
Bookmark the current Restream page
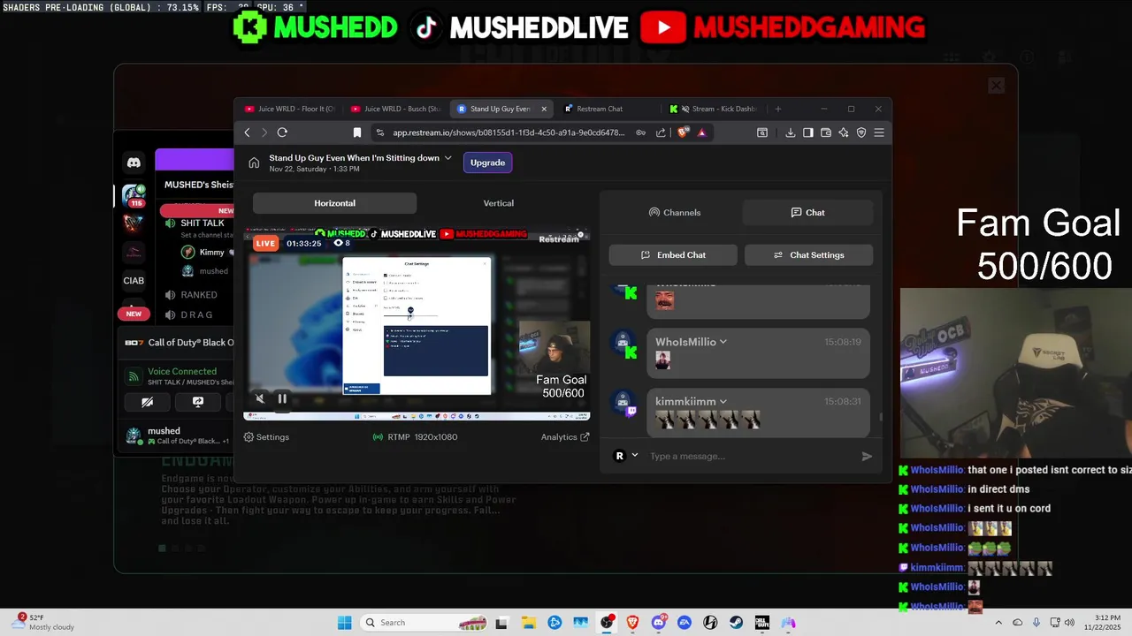point(357,132)
